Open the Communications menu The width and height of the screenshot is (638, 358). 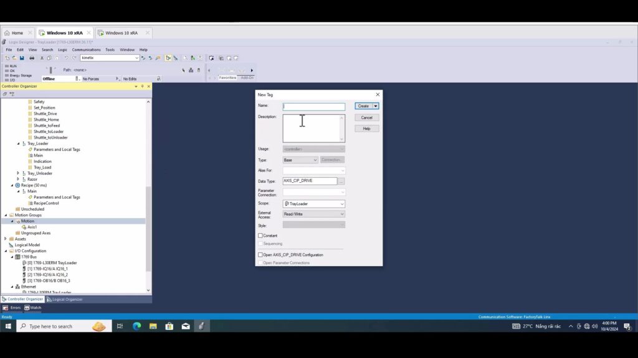(x=86, y=50)
